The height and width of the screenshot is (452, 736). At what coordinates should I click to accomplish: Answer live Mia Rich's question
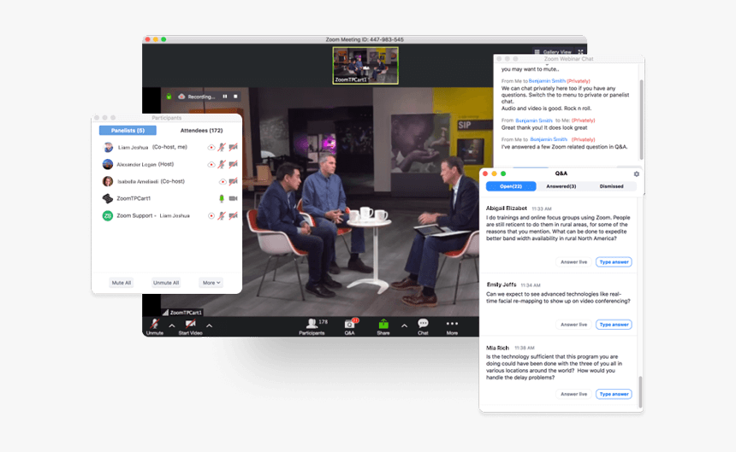574,394
